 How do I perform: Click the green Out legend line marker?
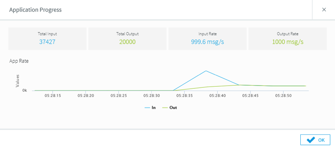[x=165, y=108]
